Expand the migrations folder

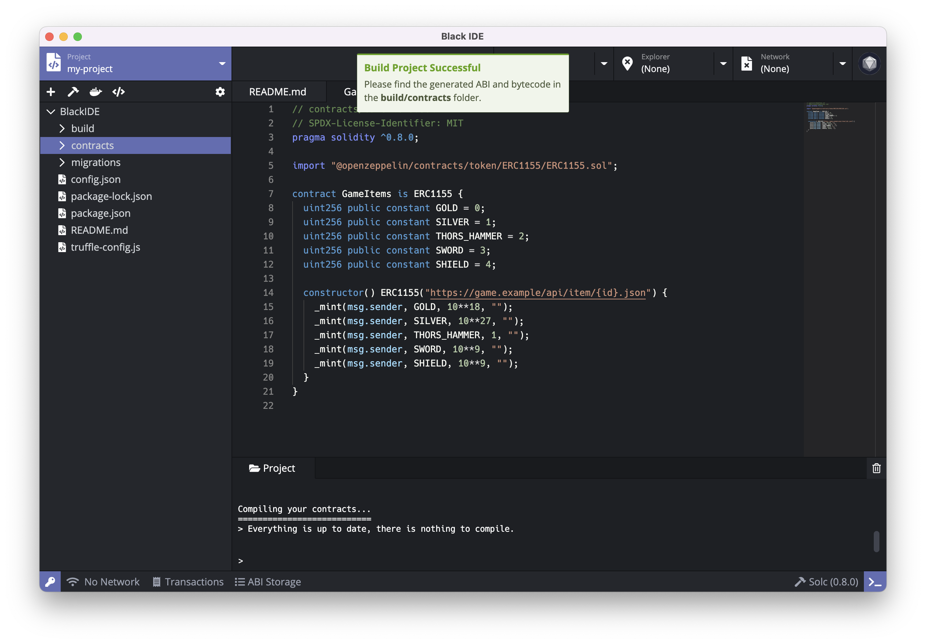click(x=62, y=163)
